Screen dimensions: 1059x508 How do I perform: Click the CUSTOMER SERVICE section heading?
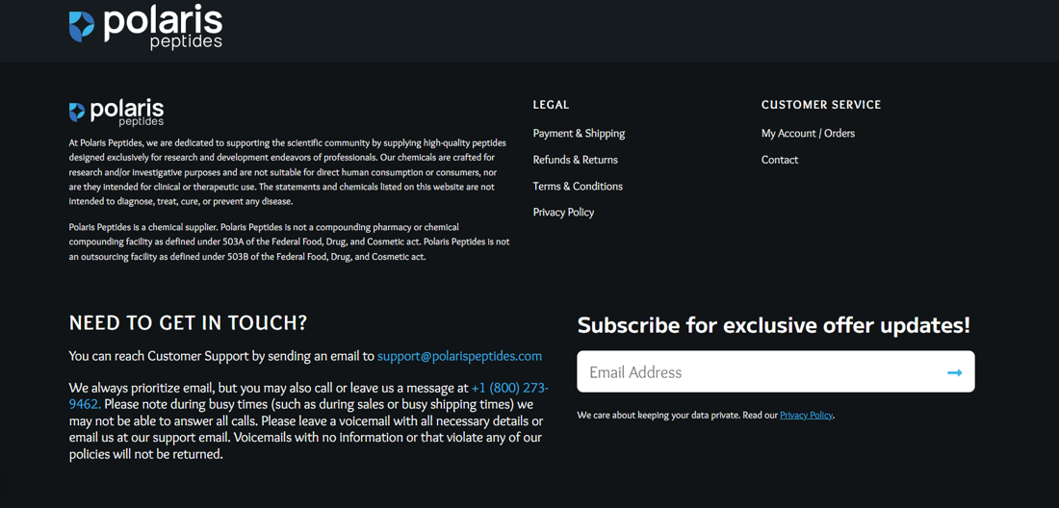click(x=820, y=105)
